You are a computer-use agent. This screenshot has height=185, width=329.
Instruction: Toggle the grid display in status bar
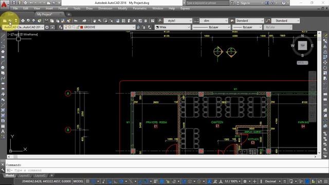tap(88, 181)
